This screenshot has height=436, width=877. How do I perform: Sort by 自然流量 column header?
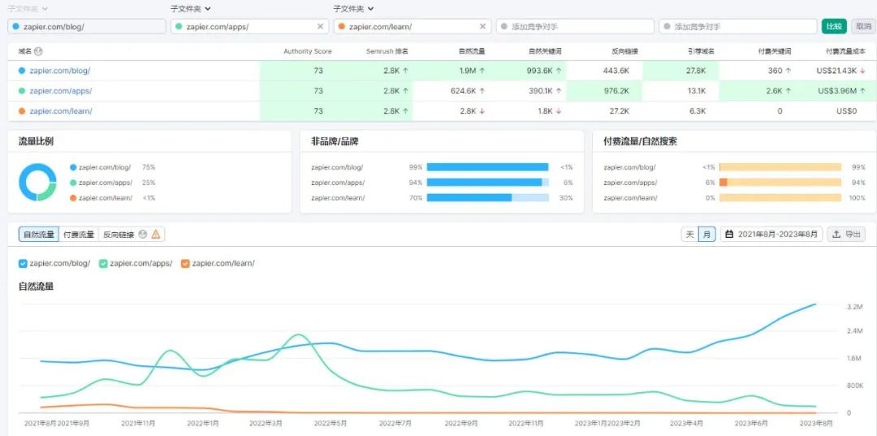[x=472, y=51]
